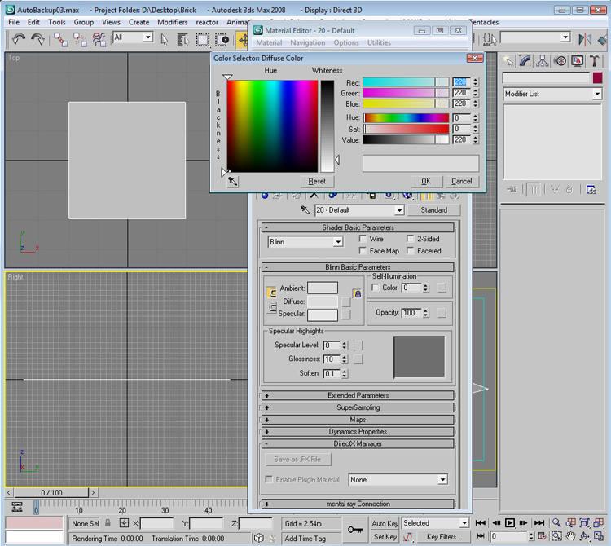Expand the Extended Parameters rollout

(357, 396)
